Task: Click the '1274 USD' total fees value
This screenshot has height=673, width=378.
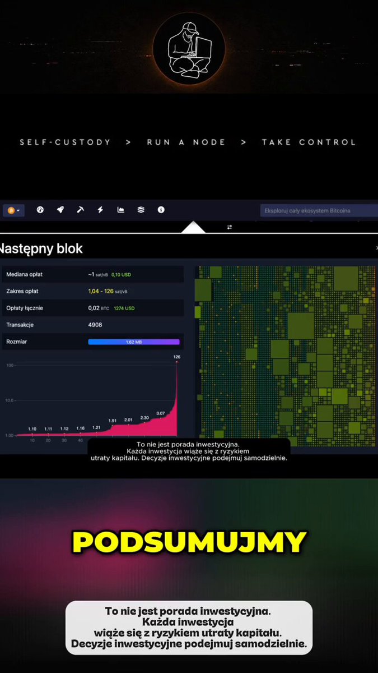Action: 124,308
